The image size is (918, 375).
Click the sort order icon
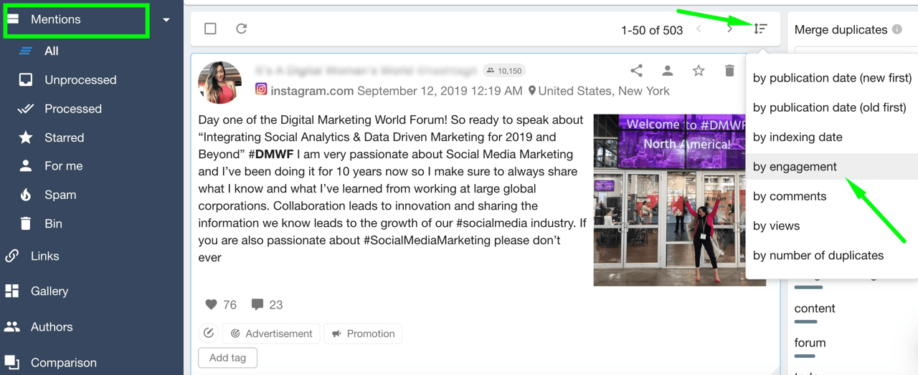pos(761,29)
